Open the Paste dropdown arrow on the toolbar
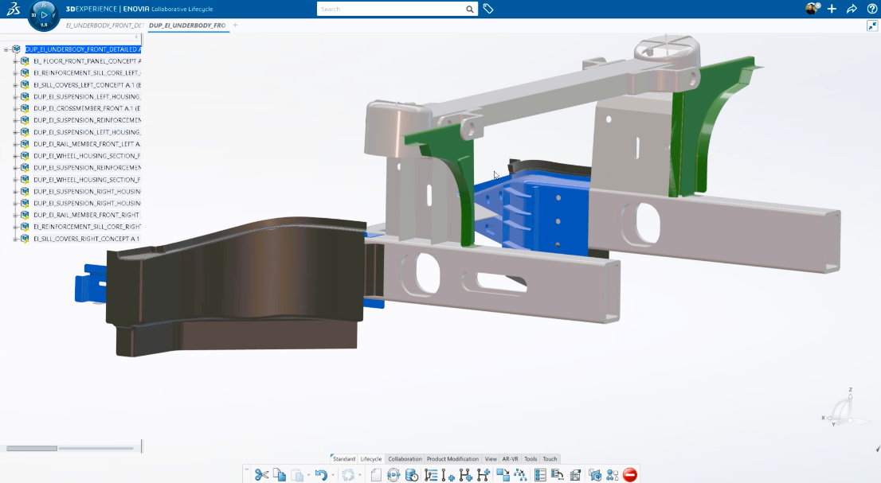This screenshot has width=881, height=483. click(x=307, y=476)
